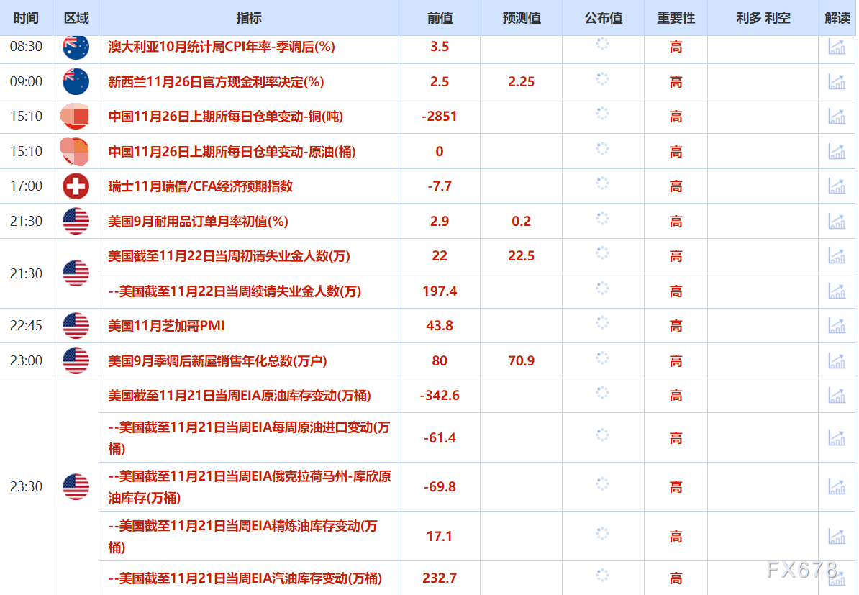Open 解读 chart icon for 澳大利亚CPI row

point(837,46)
